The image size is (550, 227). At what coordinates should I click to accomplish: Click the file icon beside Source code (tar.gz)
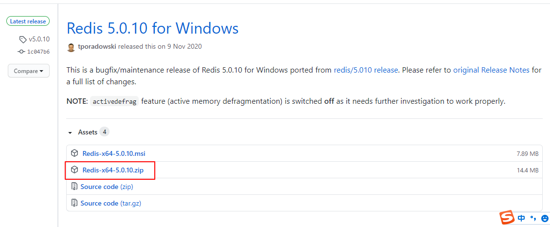[74, 203]
